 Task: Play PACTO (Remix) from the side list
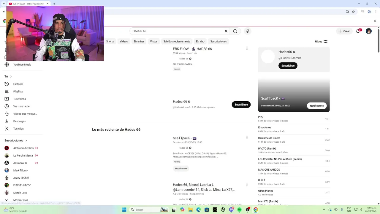point(294,150)
